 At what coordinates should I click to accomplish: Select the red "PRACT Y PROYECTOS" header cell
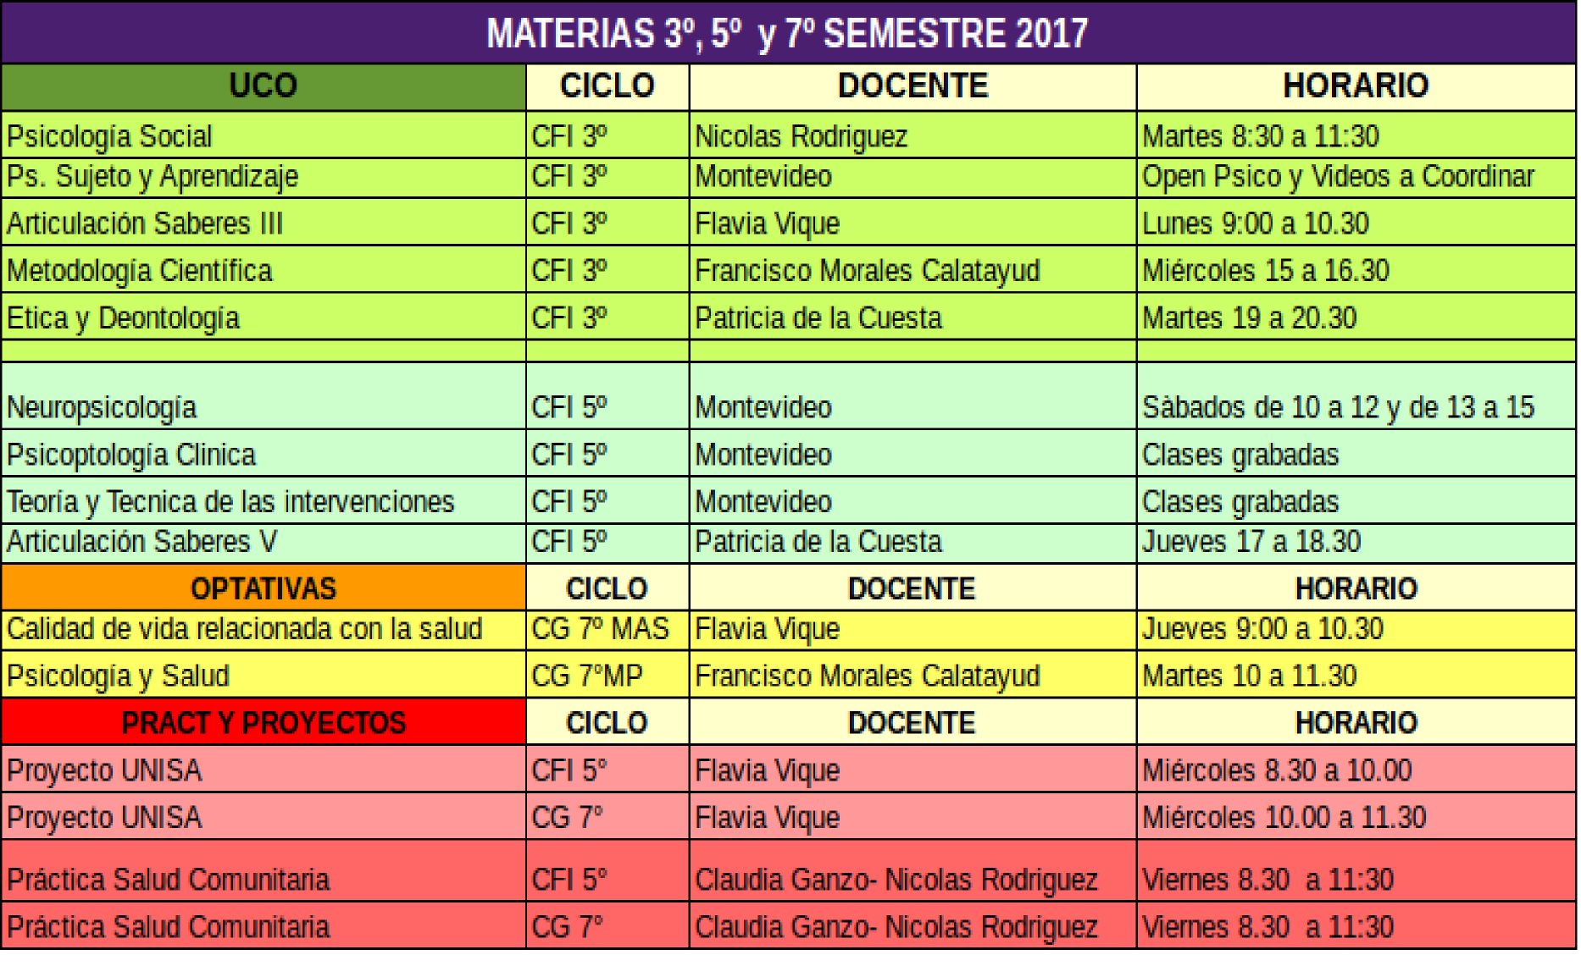[263, 723]
